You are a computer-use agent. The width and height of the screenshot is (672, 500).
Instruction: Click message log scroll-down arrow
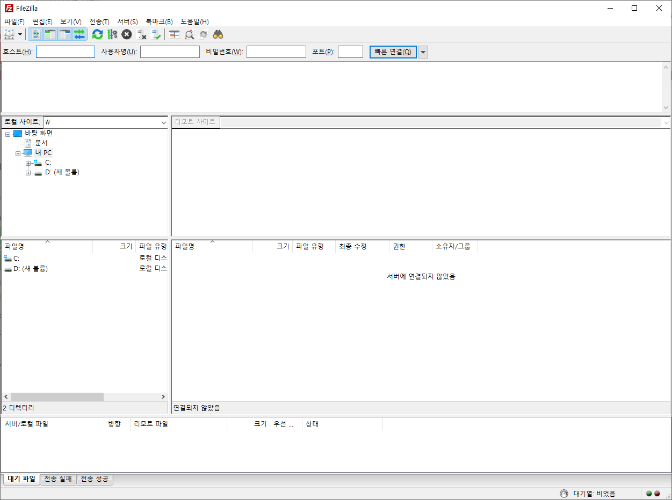point(666,107)
